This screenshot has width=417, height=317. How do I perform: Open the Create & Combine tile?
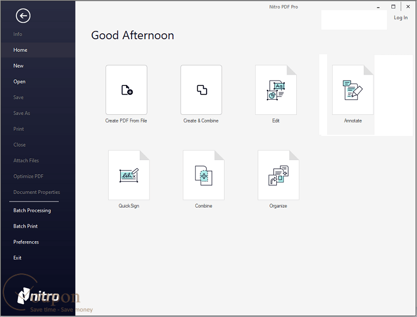point(201,90)
